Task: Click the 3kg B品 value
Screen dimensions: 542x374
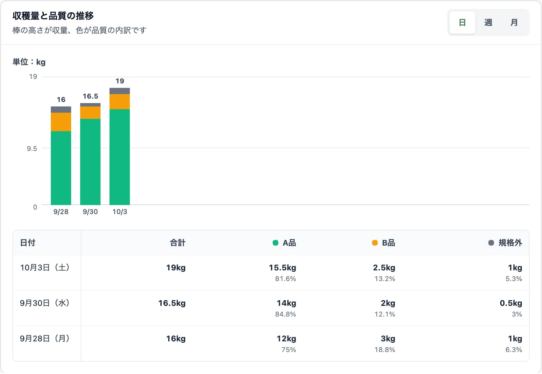Action: (x=388, y=339)
